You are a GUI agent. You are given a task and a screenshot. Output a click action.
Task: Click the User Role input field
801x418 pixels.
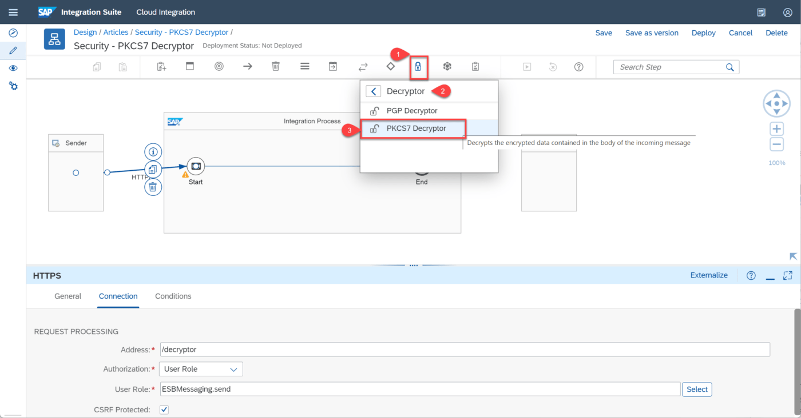tap(421, 389)
